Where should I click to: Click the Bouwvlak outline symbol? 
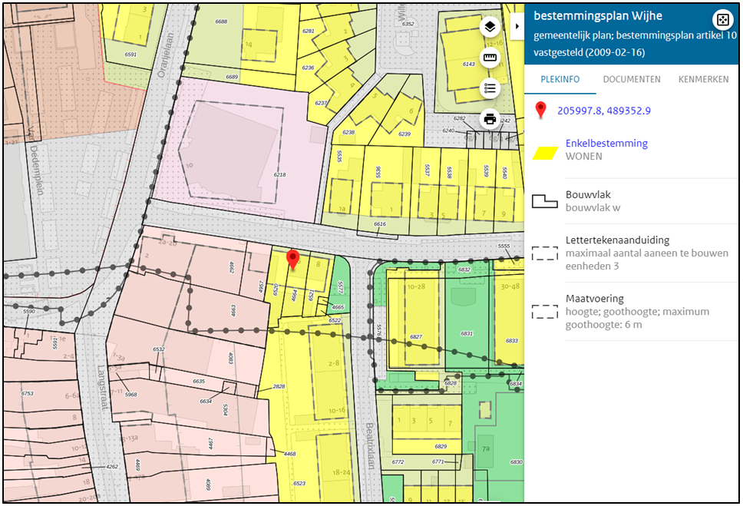(x=544, y=201)
